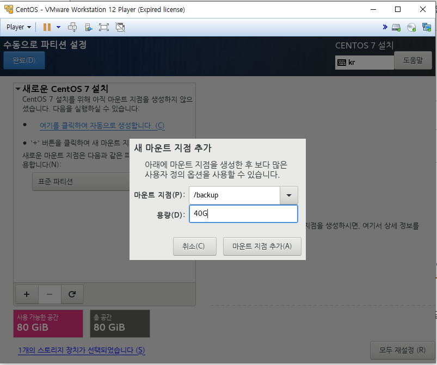This screenshot has height=365, width=437.
Task: Click the 용량(D) capacity field with 40G
Action: click(x=243, y=214)
